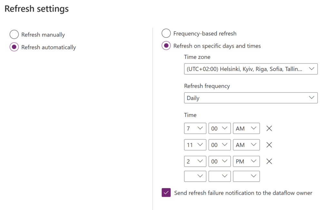Open the PM period dropdown

[x=246, y=161]
